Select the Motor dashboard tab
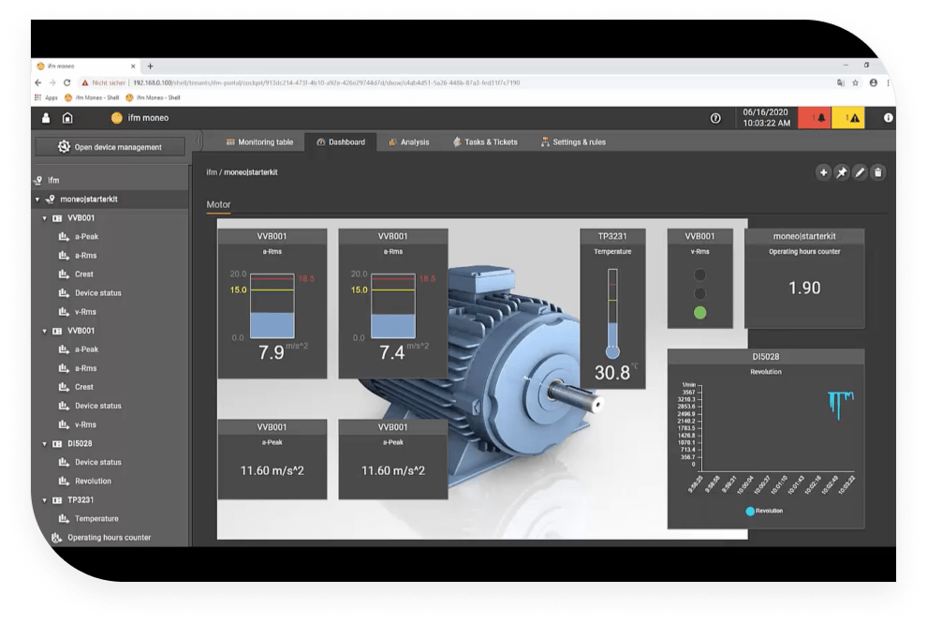Viewport: 927px width, 624px height. (218, 204)
